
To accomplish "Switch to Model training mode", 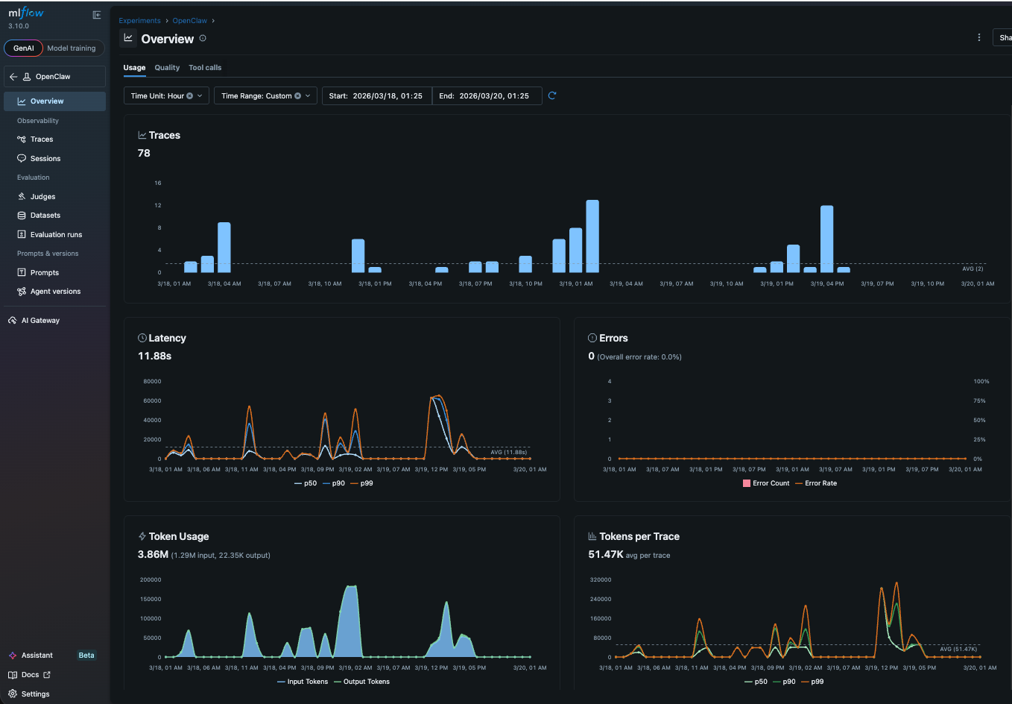I will coord(72,48).
